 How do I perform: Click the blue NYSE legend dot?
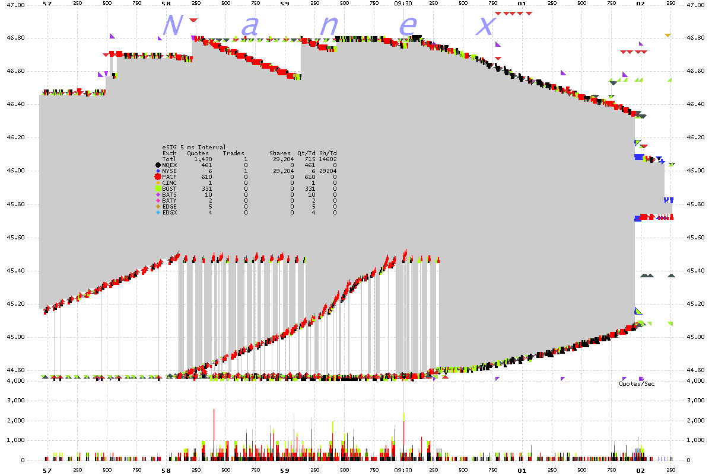pos(158,171)
